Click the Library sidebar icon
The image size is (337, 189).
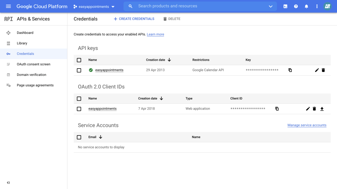click(8, 43)
